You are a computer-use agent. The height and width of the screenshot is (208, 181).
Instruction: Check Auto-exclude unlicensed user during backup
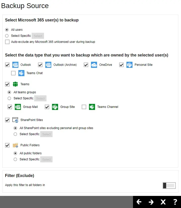pyautogui.click(x=7, y=42)
